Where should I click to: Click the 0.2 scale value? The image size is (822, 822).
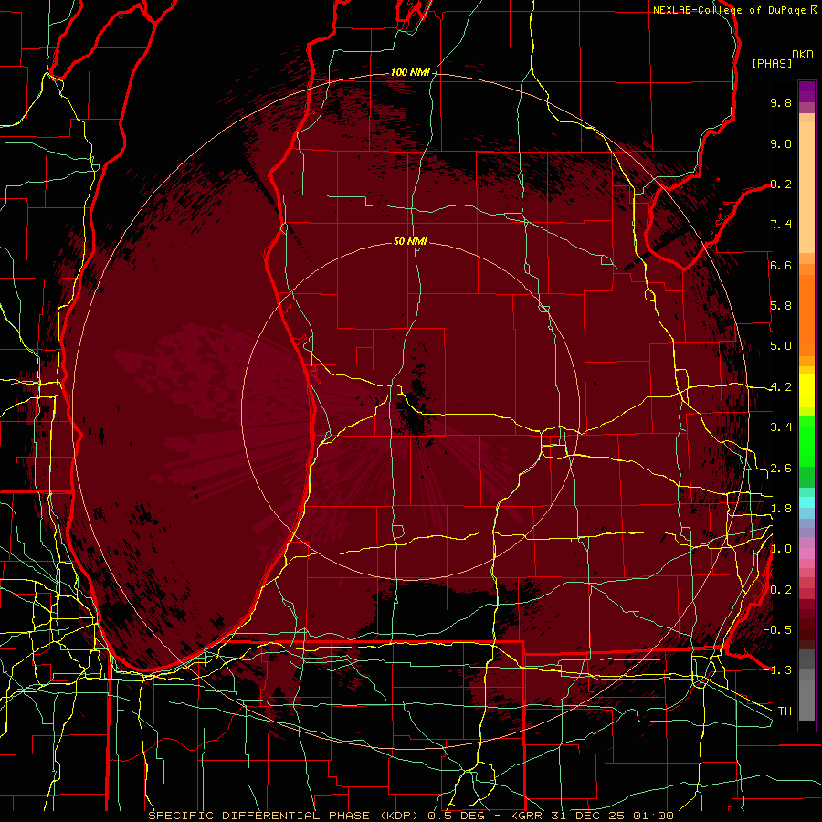click(x=781, y=590)
